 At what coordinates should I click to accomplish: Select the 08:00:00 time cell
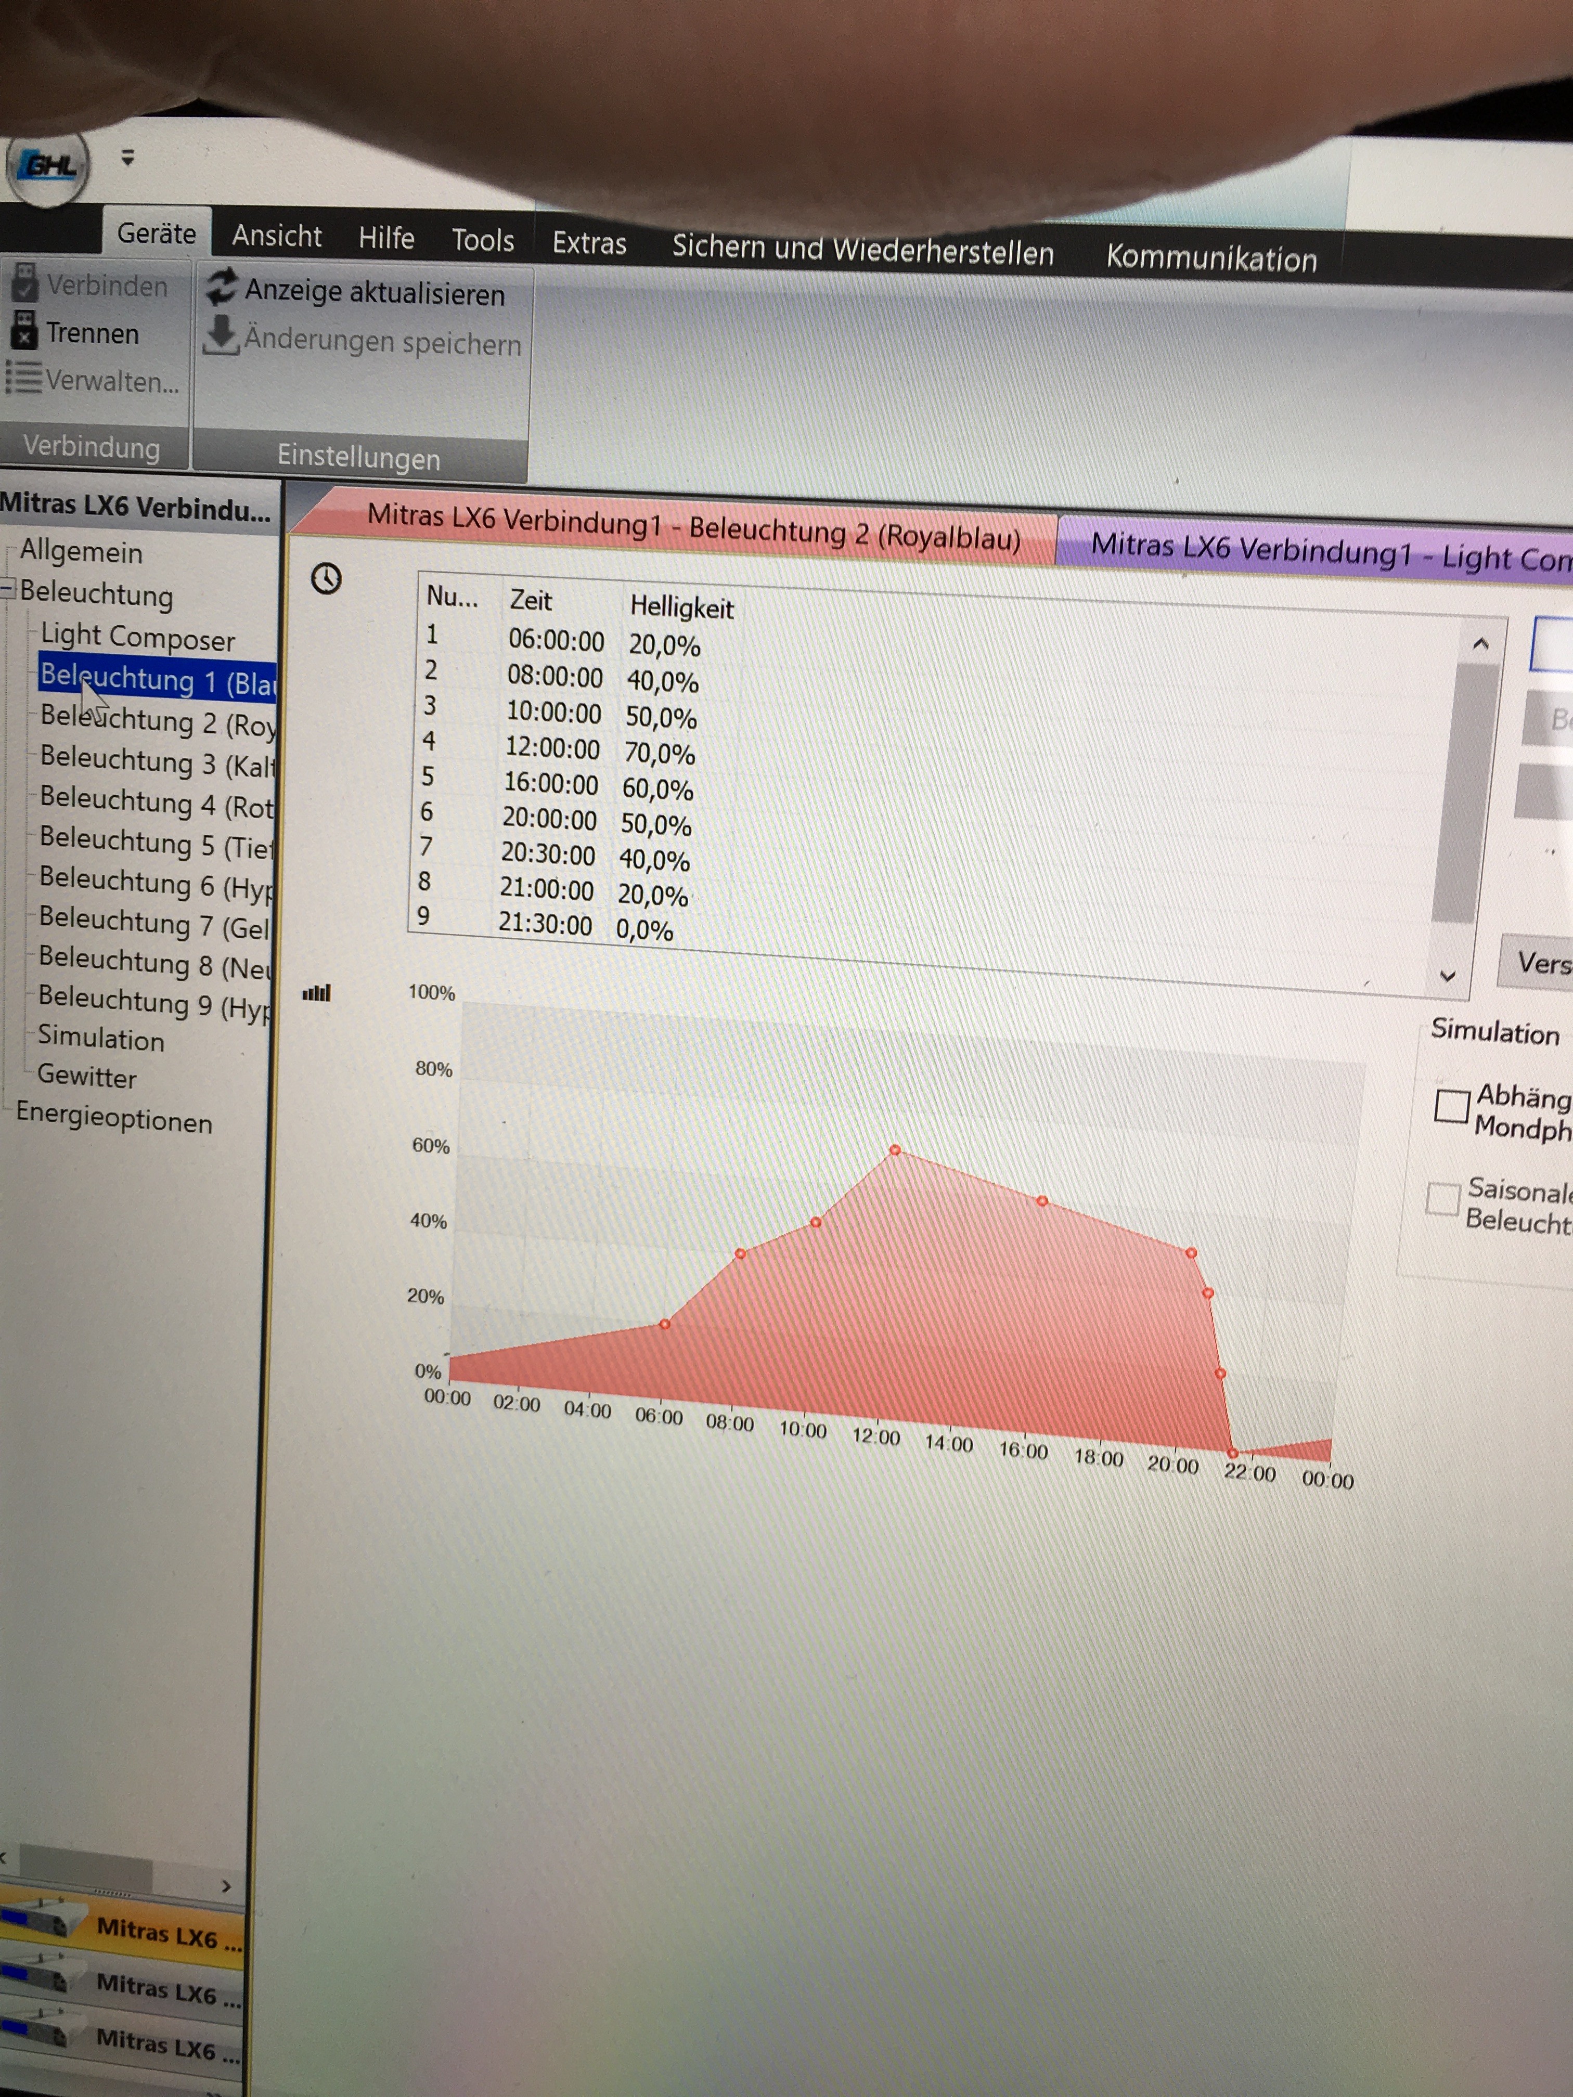pyautogui.click(x=555, y=677)
